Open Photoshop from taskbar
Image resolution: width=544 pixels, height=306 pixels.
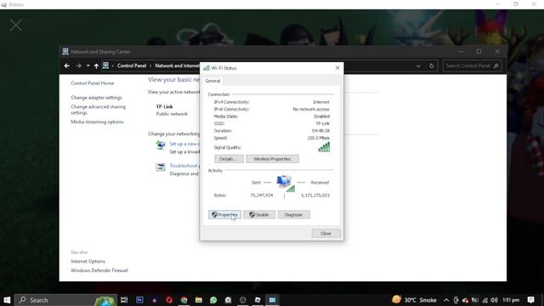click(x=139, y=300)
